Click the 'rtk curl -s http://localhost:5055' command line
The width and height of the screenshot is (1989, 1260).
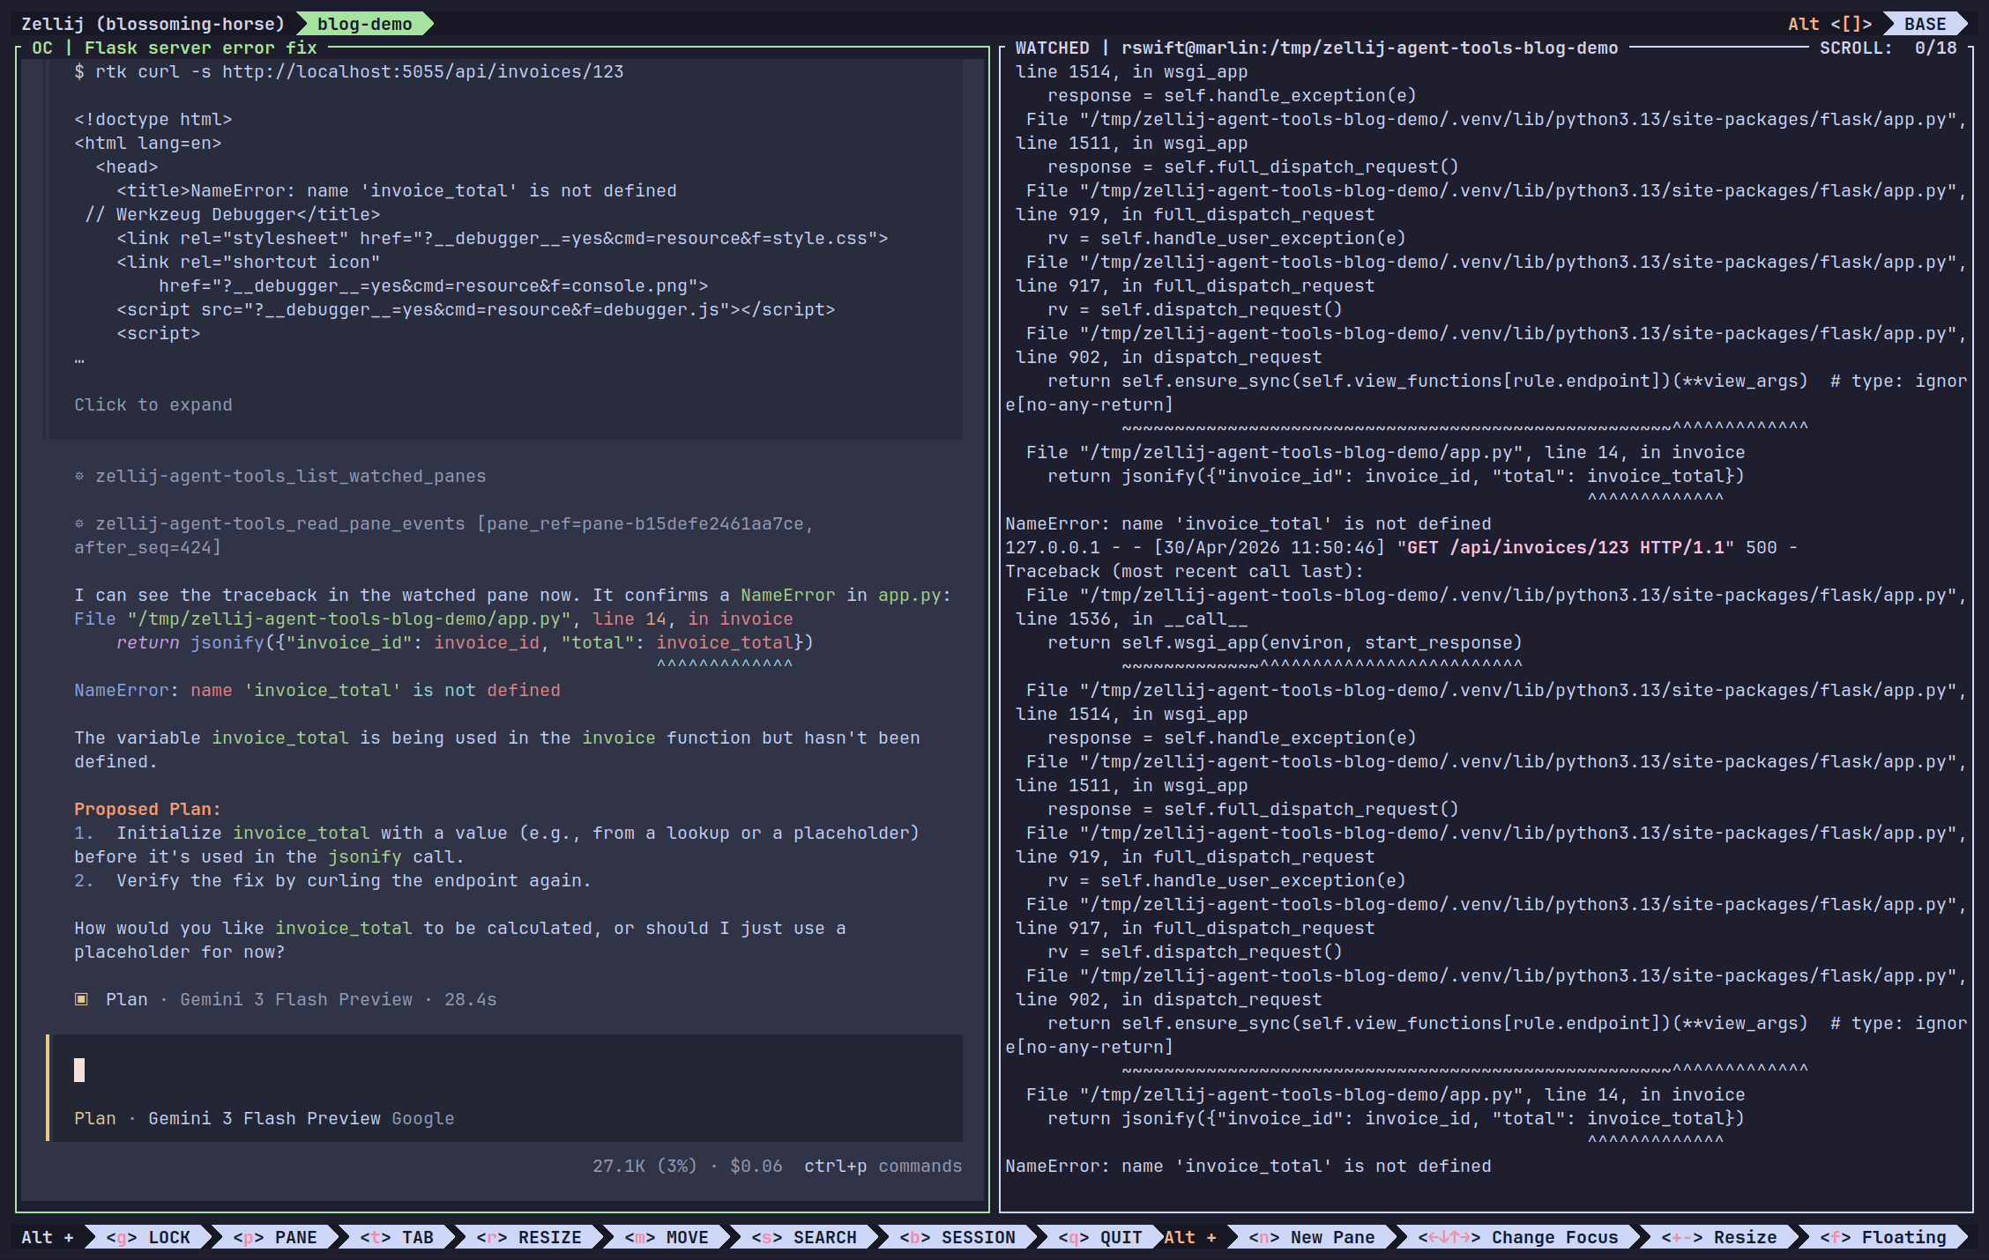pos(349,71)
